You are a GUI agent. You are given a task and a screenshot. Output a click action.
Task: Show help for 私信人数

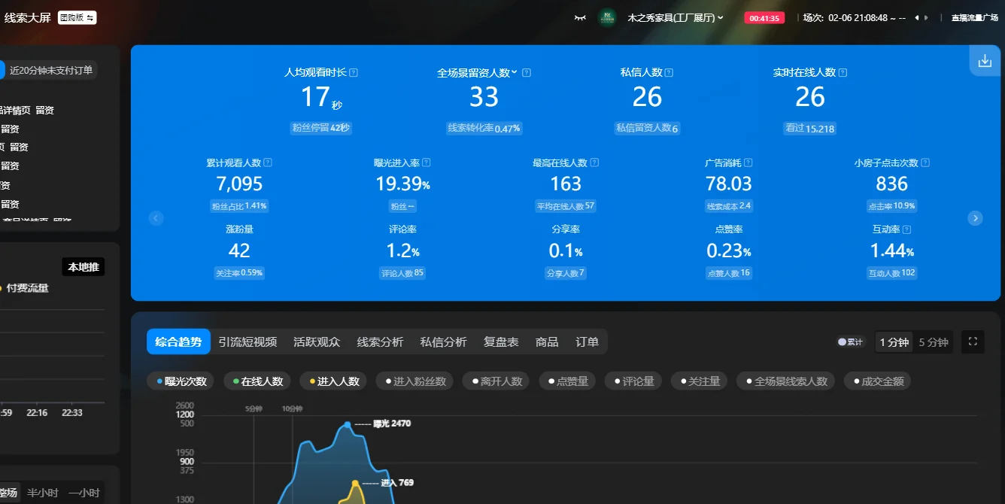[x=669, y=73]
